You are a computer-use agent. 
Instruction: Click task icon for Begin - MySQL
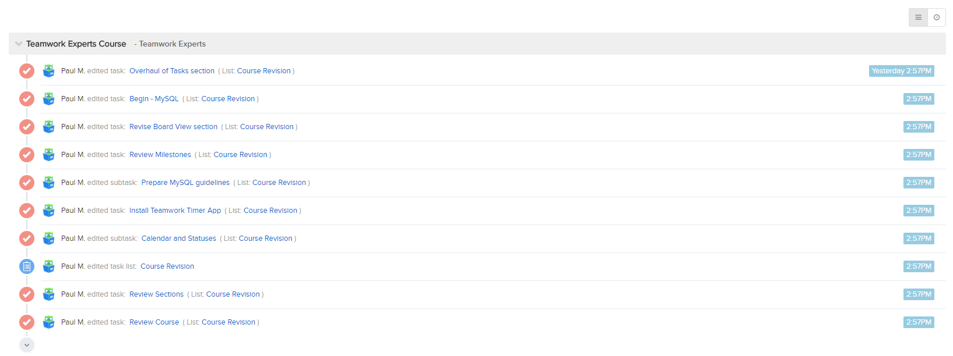tap(27, 99)
